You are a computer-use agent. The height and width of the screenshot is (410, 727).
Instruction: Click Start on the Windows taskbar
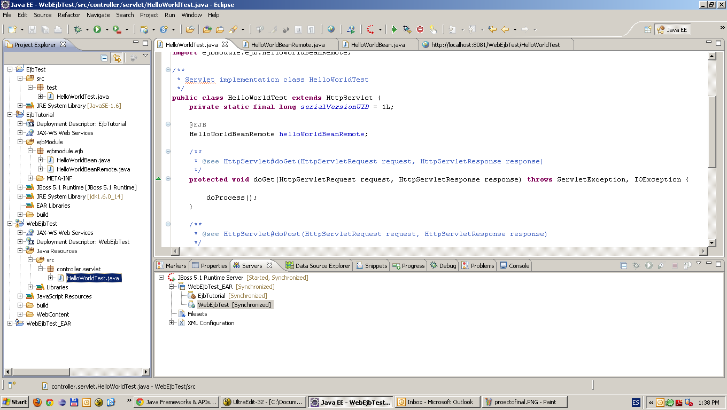click(x=14, y=401)
